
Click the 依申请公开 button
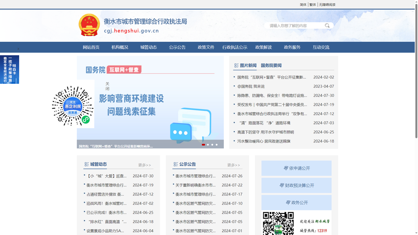(296, 168)
